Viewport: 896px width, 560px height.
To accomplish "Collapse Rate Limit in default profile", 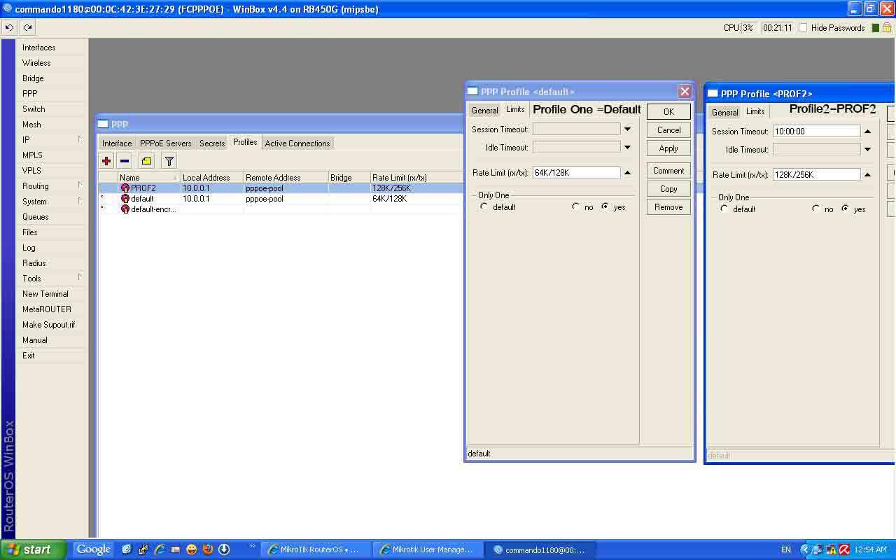I will [x=628, y=173].
